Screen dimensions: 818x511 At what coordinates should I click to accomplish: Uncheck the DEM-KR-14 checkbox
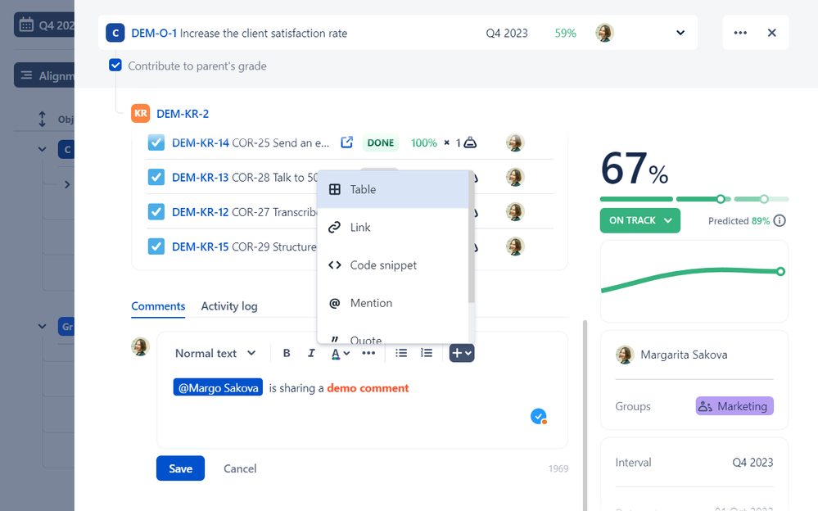click(156, 142)
